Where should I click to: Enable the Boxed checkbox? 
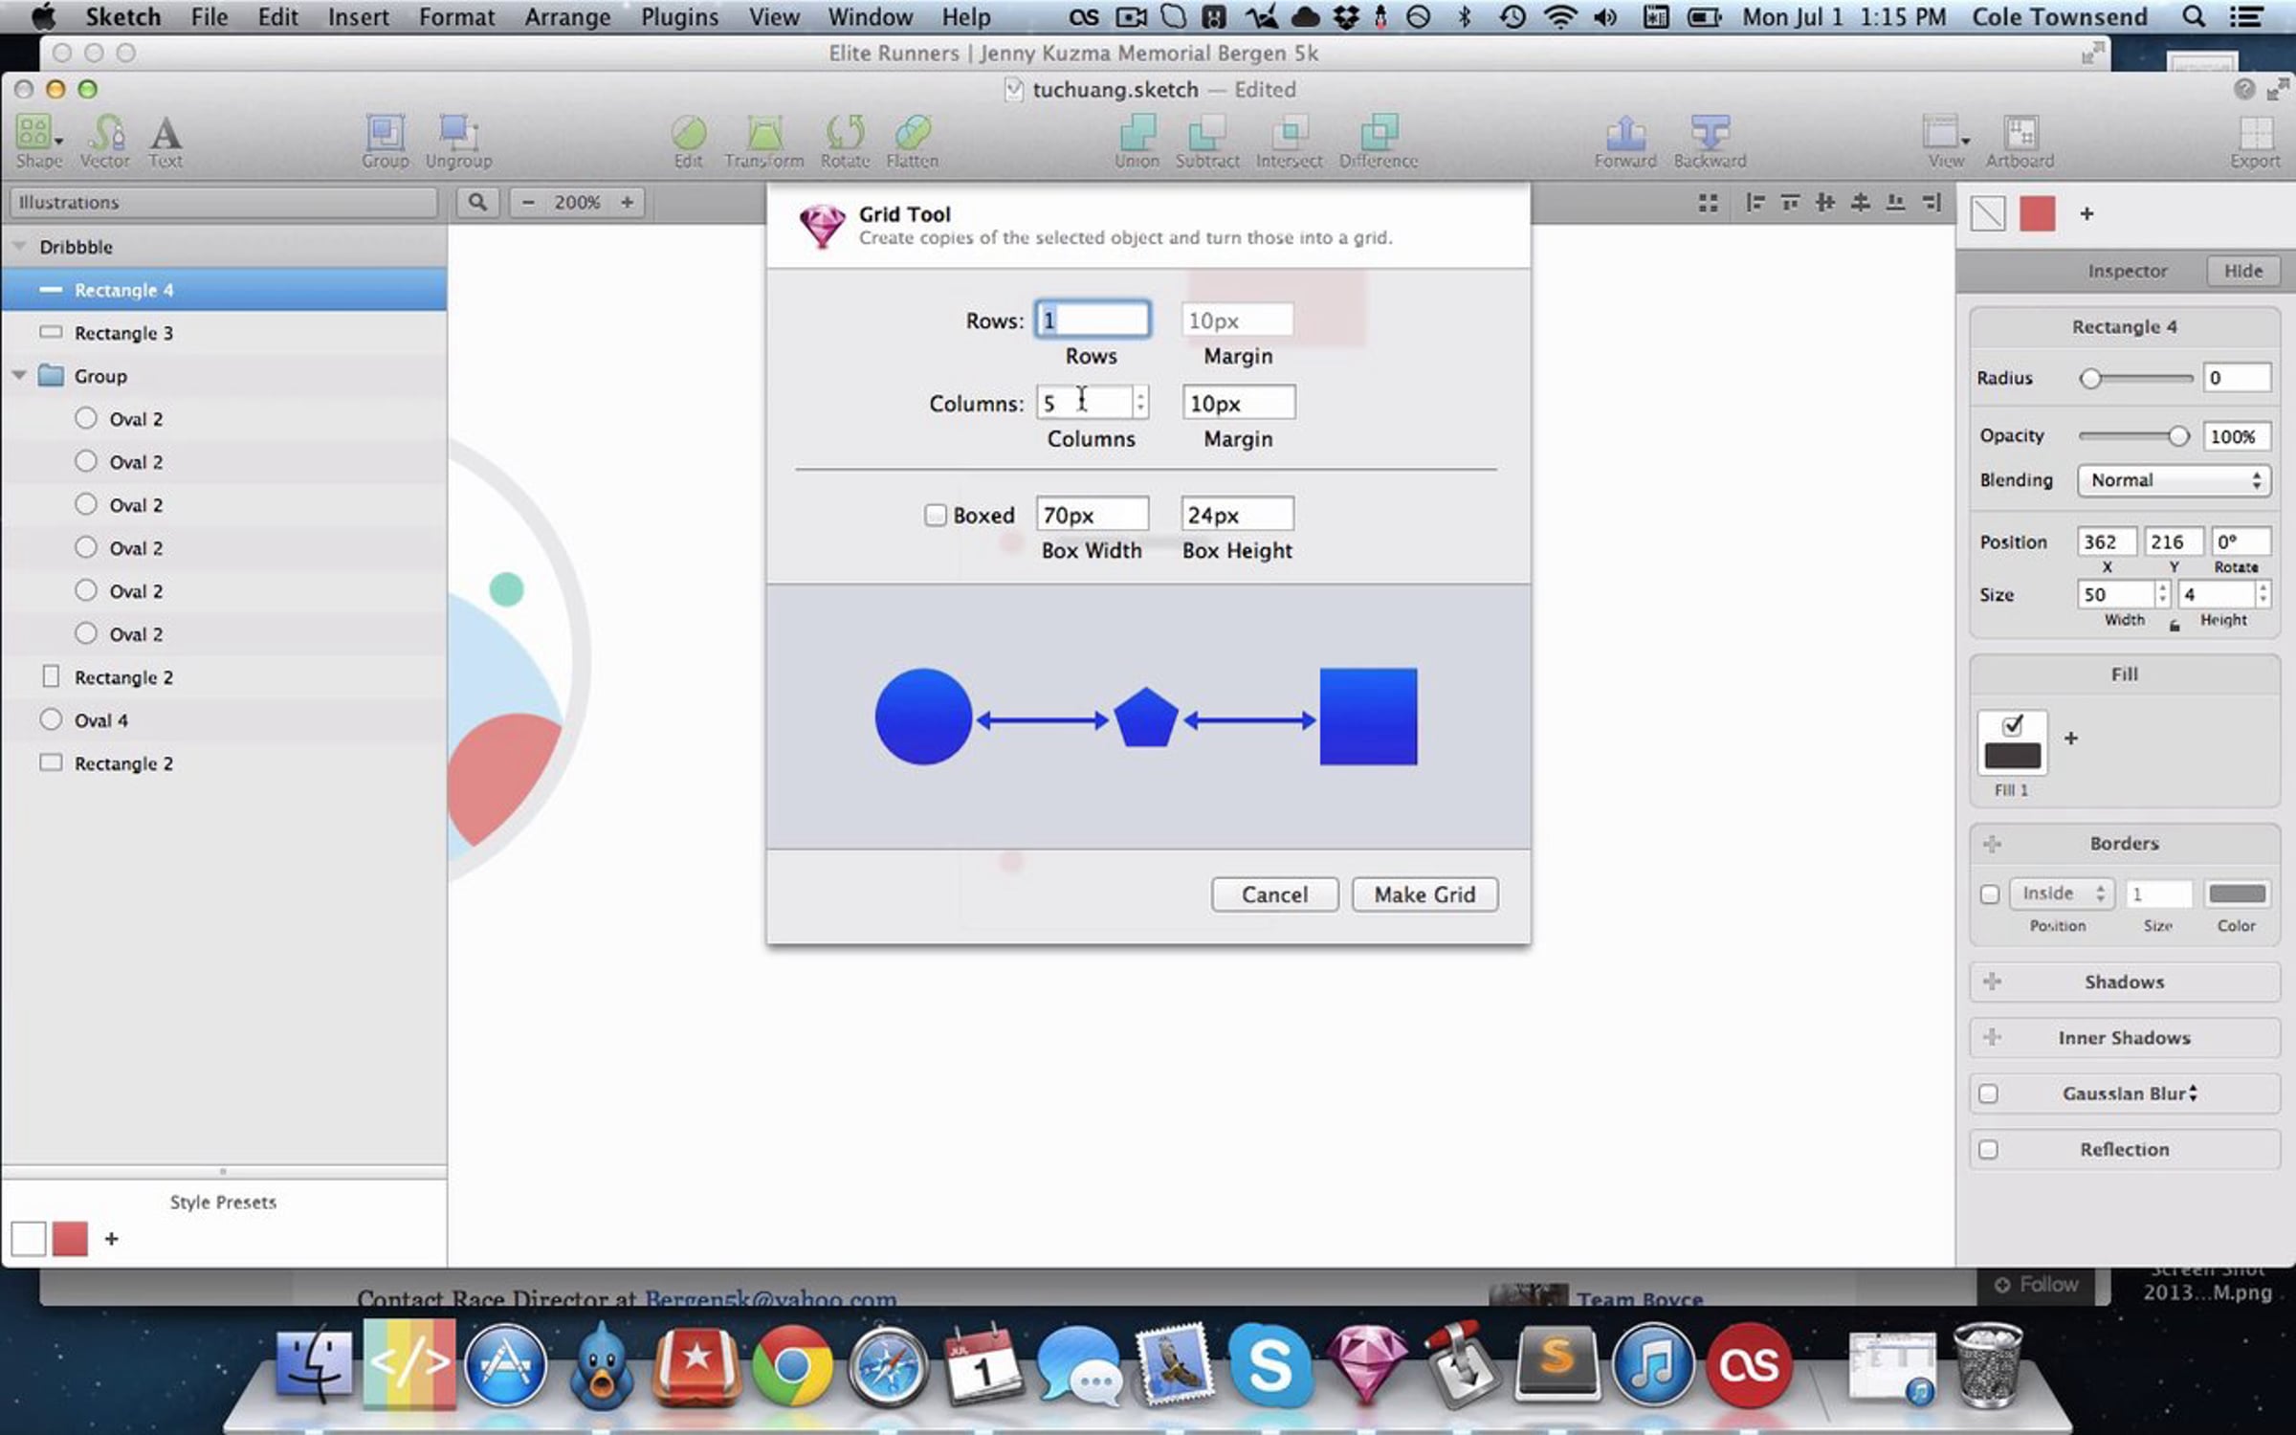[935, 516]
